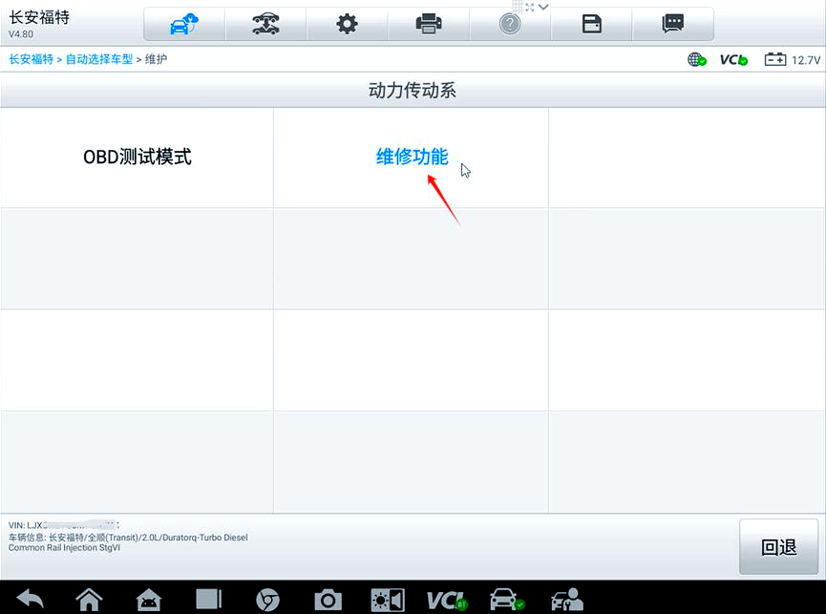Go to 长安福特 breadcrumb link

point(32,59)
